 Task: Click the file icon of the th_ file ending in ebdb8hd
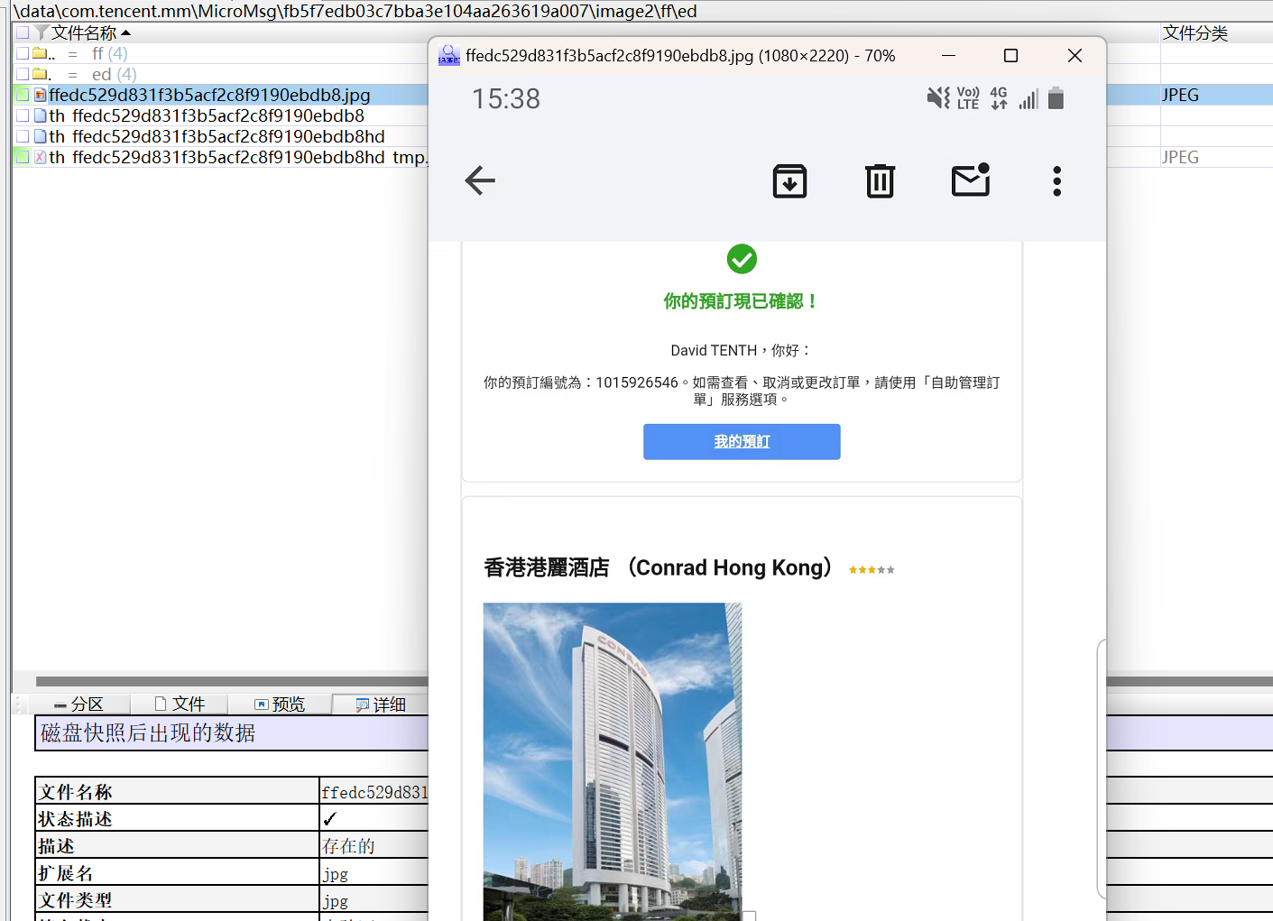tap(41, 136)
